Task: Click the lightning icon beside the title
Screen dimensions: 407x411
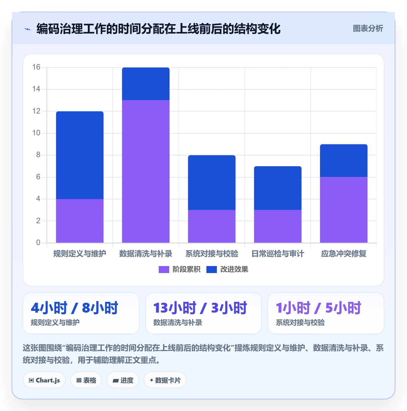Action: pyautogui.click(x=28, y=29)
